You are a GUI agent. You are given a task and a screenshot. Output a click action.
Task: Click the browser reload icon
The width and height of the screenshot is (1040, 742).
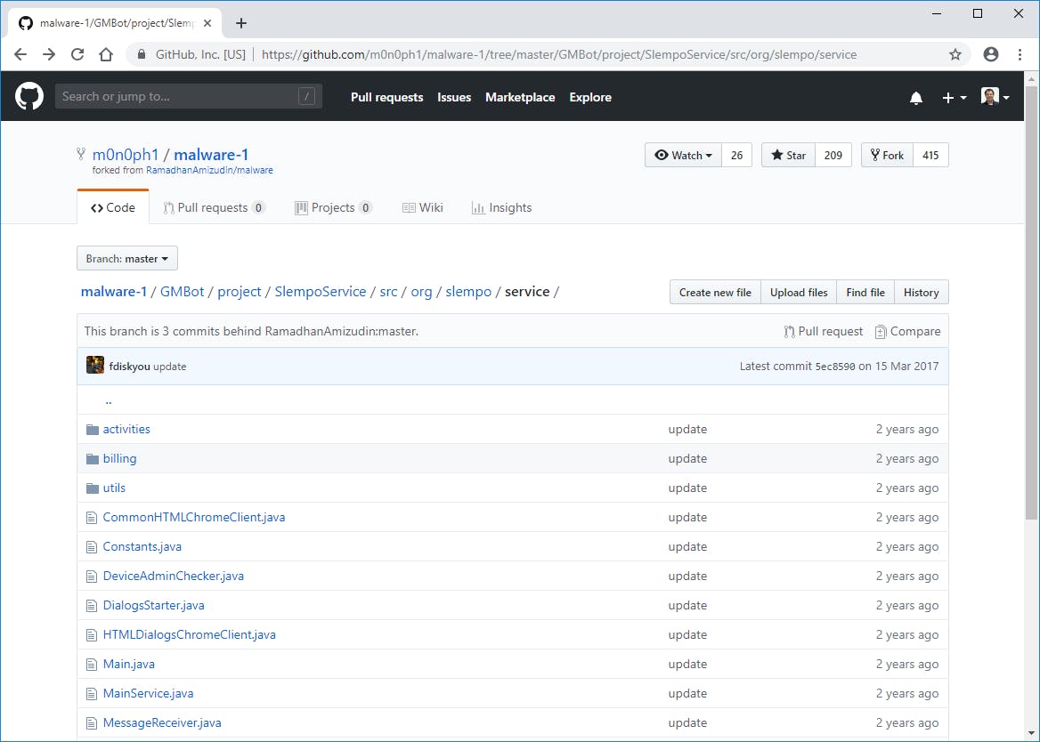click(x=77, y=54)
